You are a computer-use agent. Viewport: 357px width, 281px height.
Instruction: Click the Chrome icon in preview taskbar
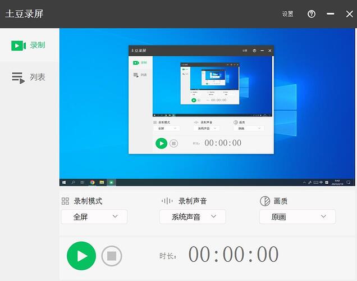click(x=92, y=182)
